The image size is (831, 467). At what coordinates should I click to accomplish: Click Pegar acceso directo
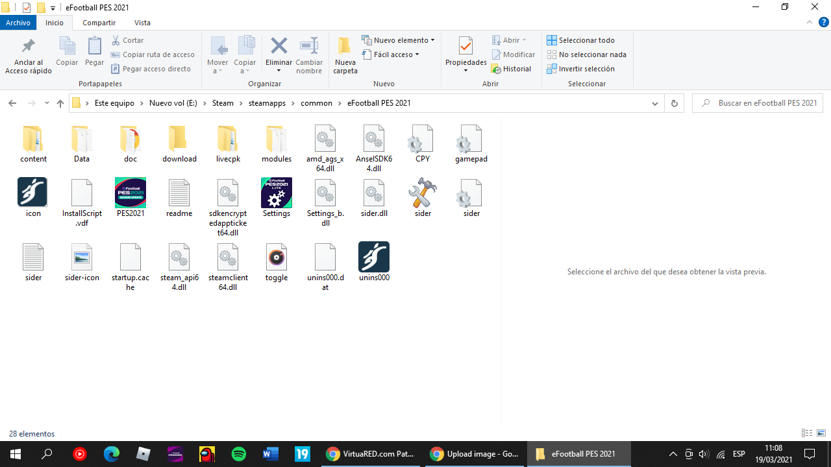click(151, 69)
